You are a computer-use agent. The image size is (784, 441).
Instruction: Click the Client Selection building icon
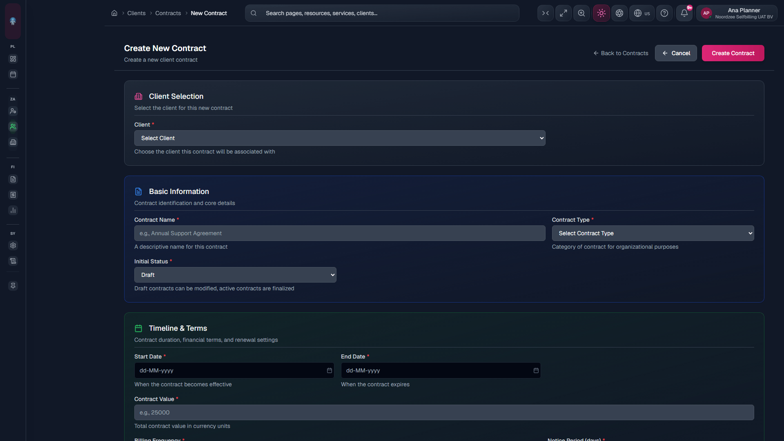(138, 96)
